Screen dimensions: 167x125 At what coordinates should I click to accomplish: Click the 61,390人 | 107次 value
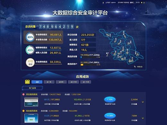[x=82, y=116]
